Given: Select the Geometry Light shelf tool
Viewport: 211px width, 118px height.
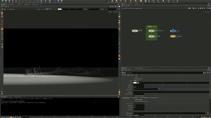Looking at the screenshot, I should tap(125, 1).
